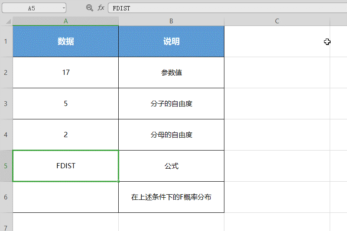Click empty cell C5
The width and height of the screenshot is (347, 231).
(277, 166)
